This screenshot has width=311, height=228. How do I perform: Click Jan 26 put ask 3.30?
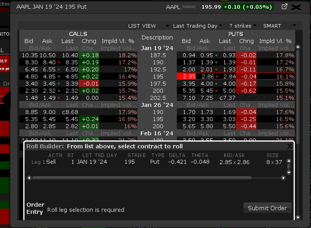(x=207, y=119)
